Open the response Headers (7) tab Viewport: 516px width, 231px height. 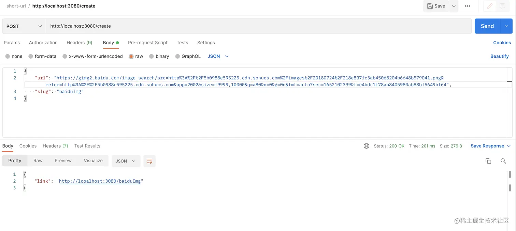pyautogui.click(x=55, y=146)
